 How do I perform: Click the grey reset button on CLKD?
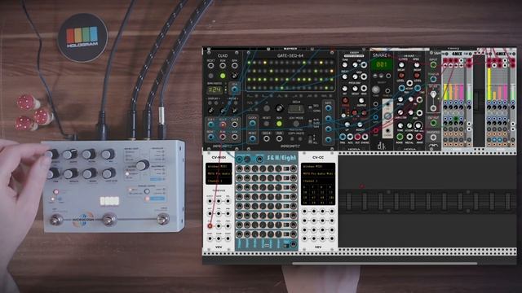click(210, 76)
